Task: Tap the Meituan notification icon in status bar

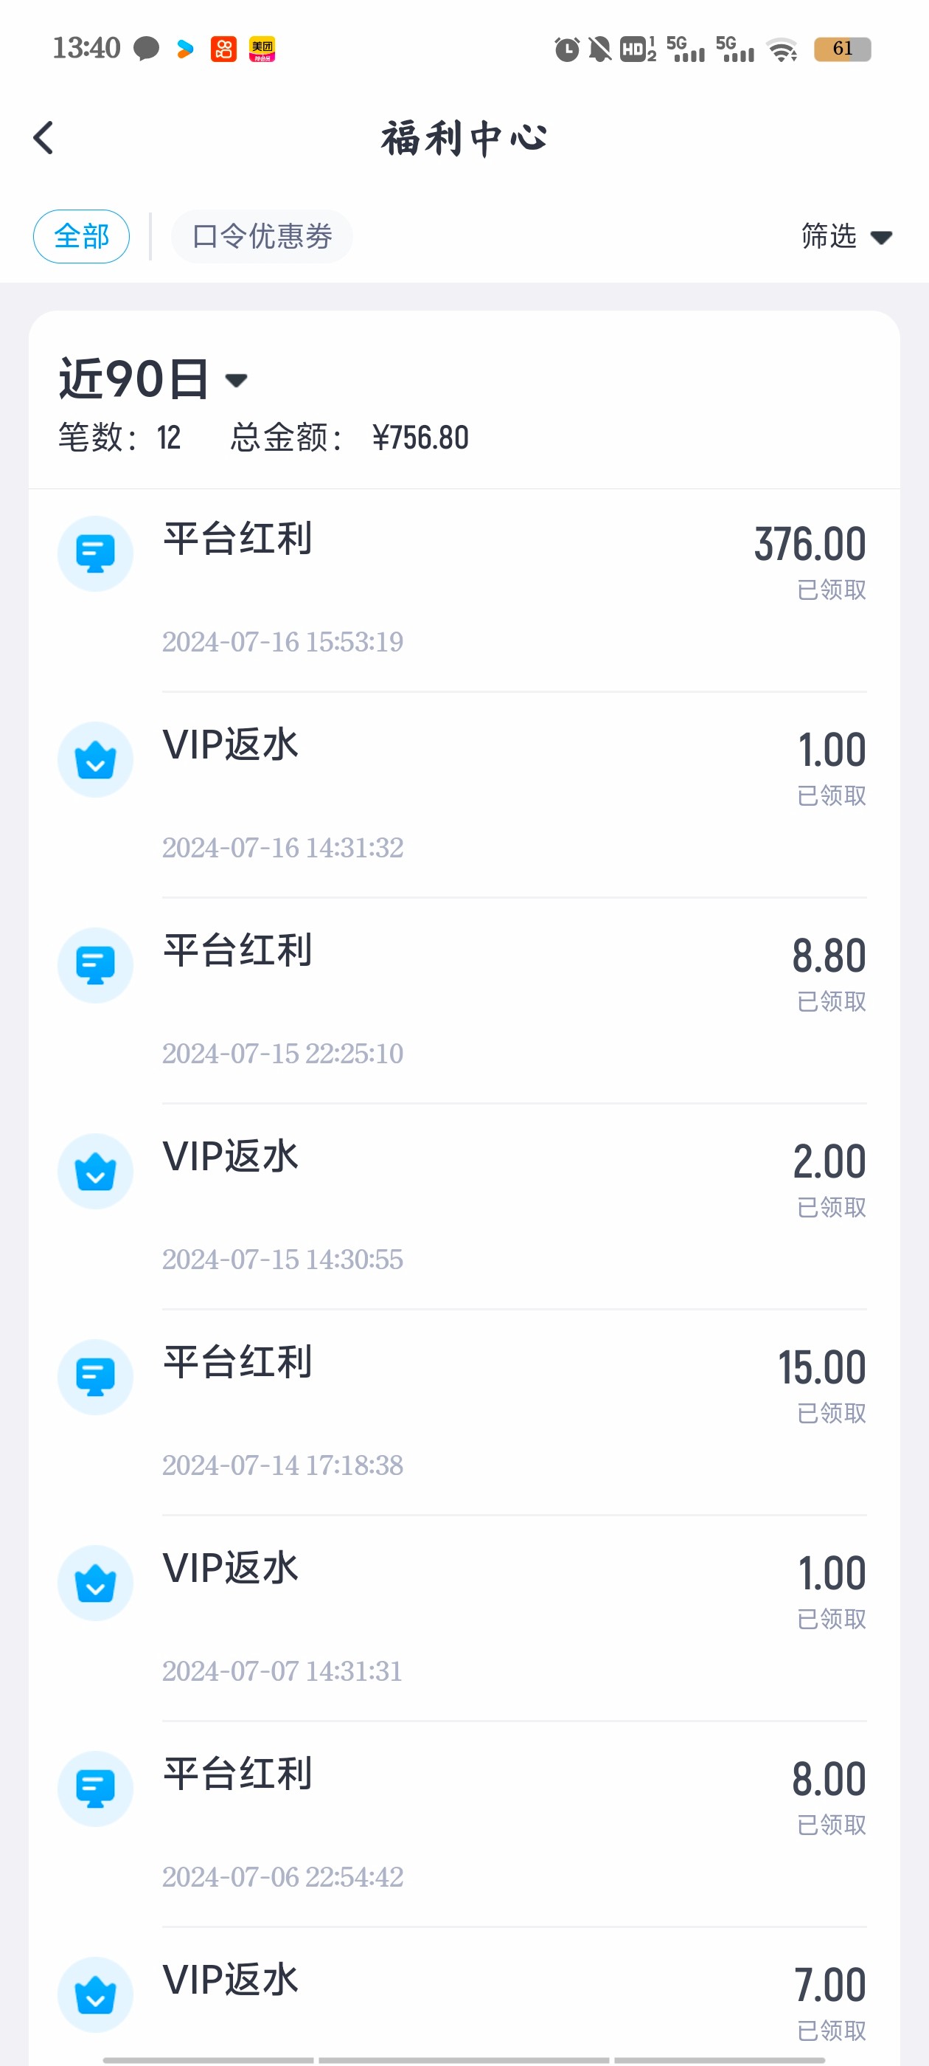Action: point(262,49)
